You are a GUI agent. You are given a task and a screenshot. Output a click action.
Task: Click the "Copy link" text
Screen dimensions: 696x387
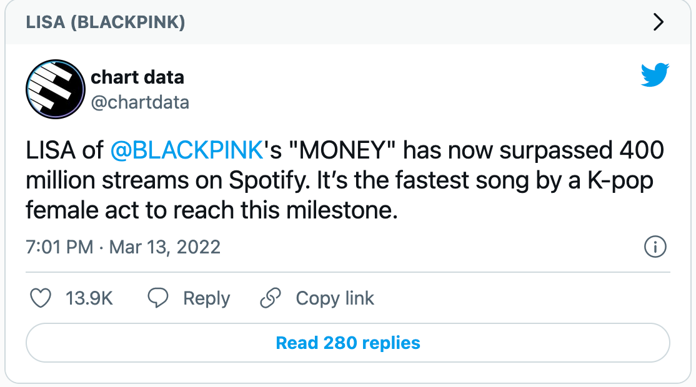pos(335,298)
